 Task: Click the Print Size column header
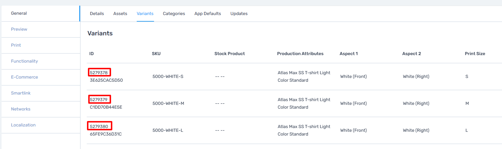475,54
